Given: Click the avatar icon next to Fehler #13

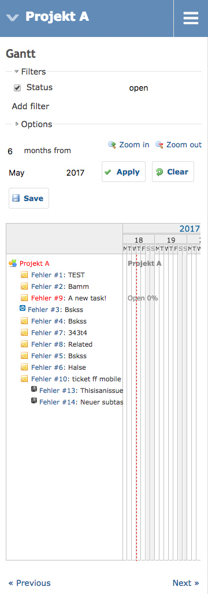Looking at the screenshot, I should point(34,389).
